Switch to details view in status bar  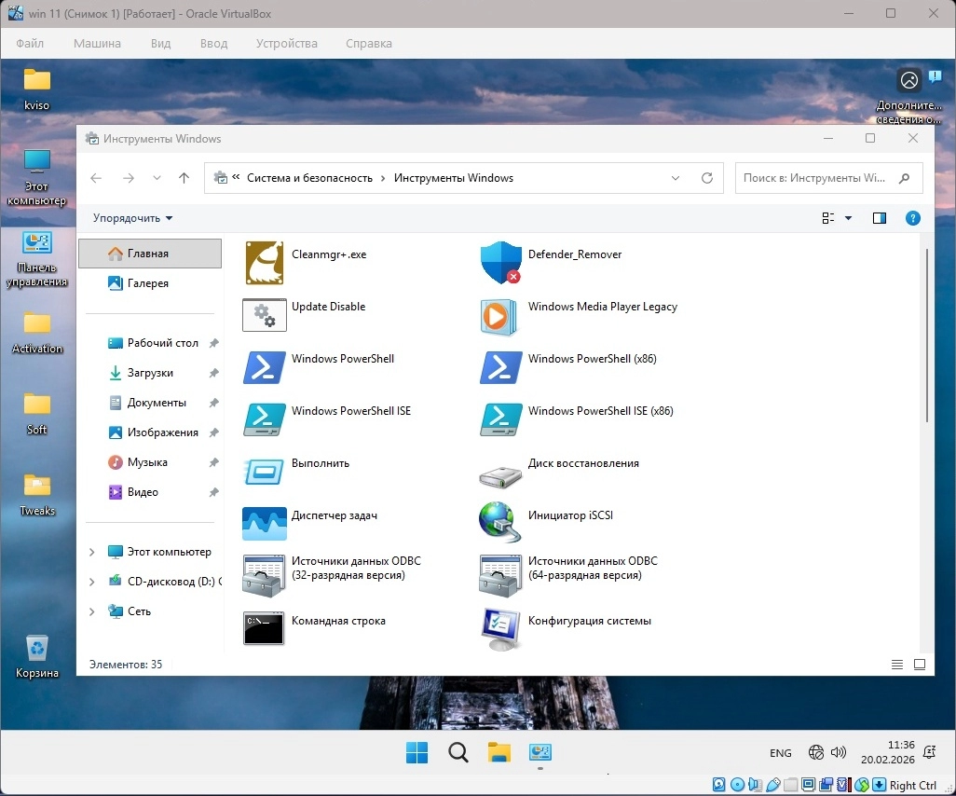coord(897,665)
